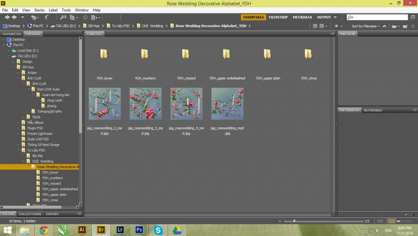The width and height of the screenshot is (418, 236).
Task: Open compact mode window switch icon
Action: 412,17
